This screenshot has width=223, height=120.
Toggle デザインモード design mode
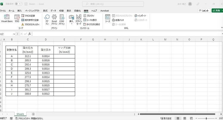click(79, 20)
